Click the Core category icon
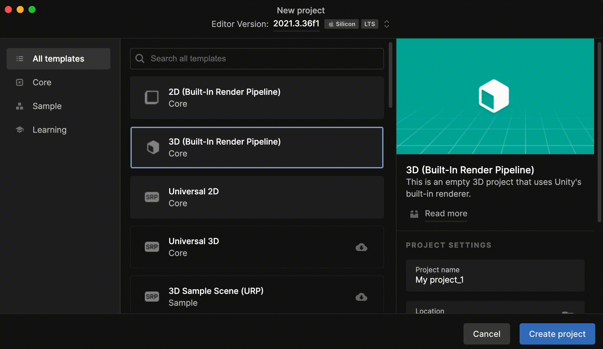This screenshot has width=603, height=349. (20, 82)
